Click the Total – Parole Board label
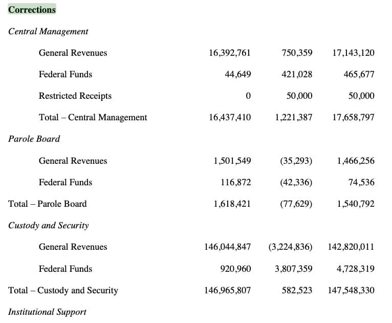 tap(47, 204)
